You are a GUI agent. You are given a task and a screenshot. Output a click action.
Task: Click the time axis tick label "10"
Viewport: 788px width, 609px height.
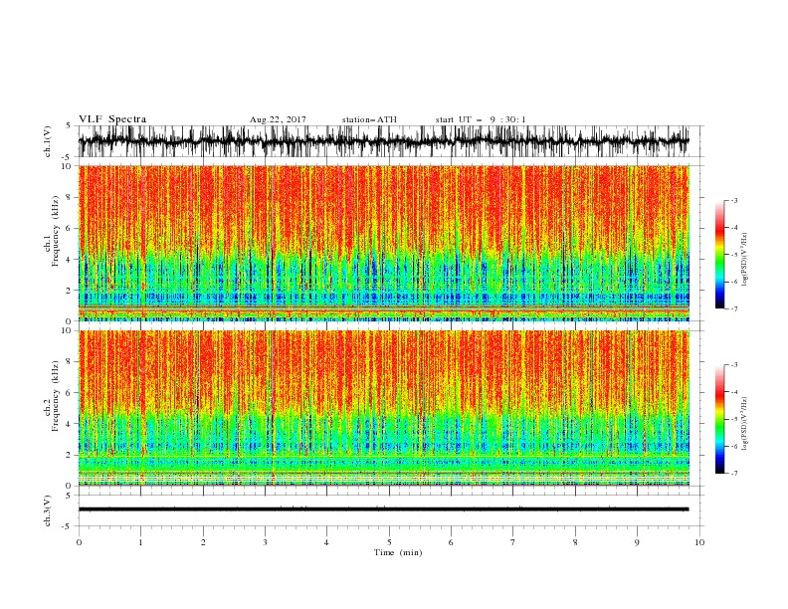coord(699,542)
